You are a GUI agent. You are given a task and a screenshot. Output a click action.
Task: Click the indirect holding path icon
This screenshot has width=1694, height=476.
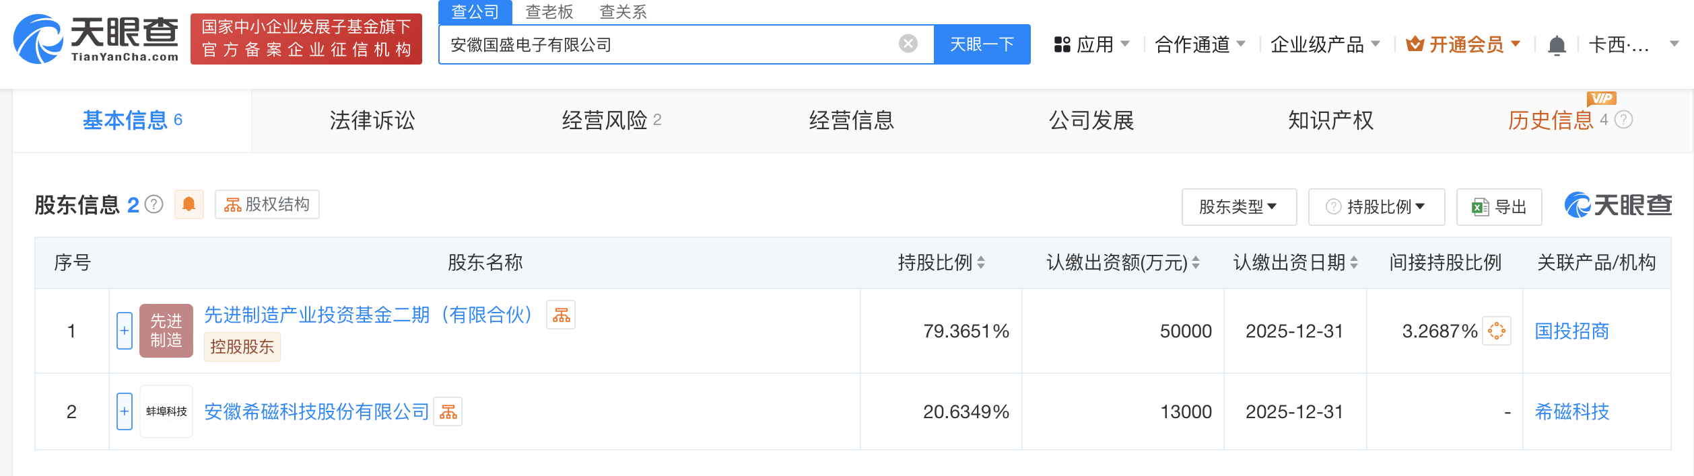(1496, 331)
